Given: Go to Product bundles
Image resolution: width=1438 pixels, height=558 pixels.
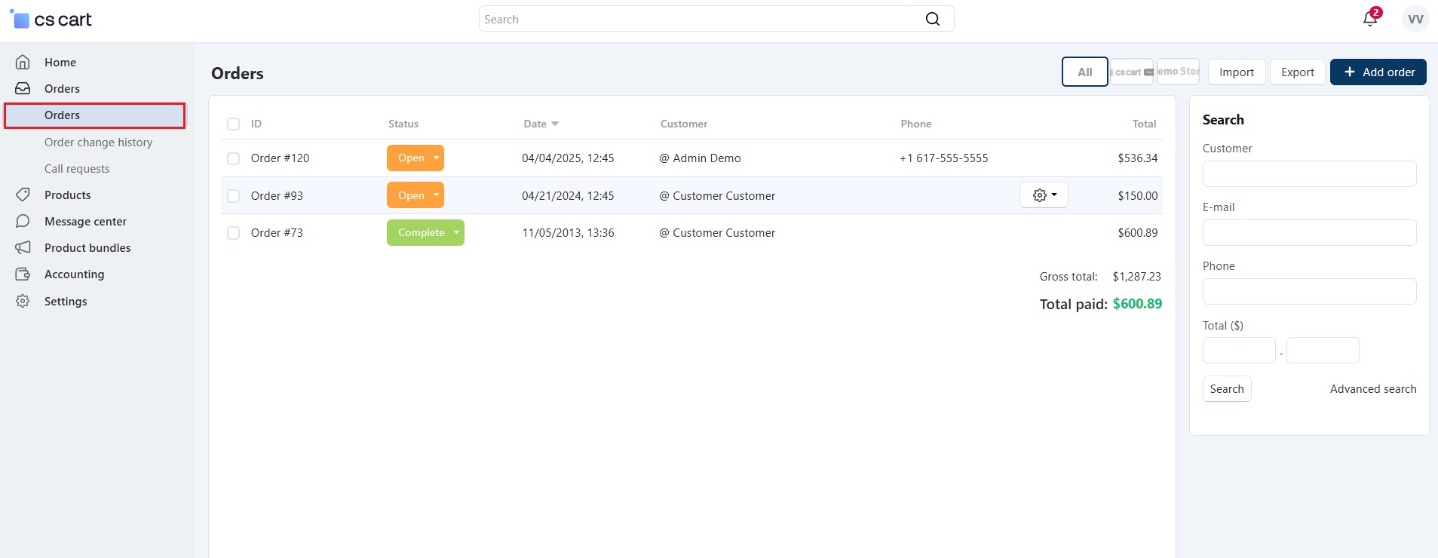Looking at the screenshot, I should point(87,247).
